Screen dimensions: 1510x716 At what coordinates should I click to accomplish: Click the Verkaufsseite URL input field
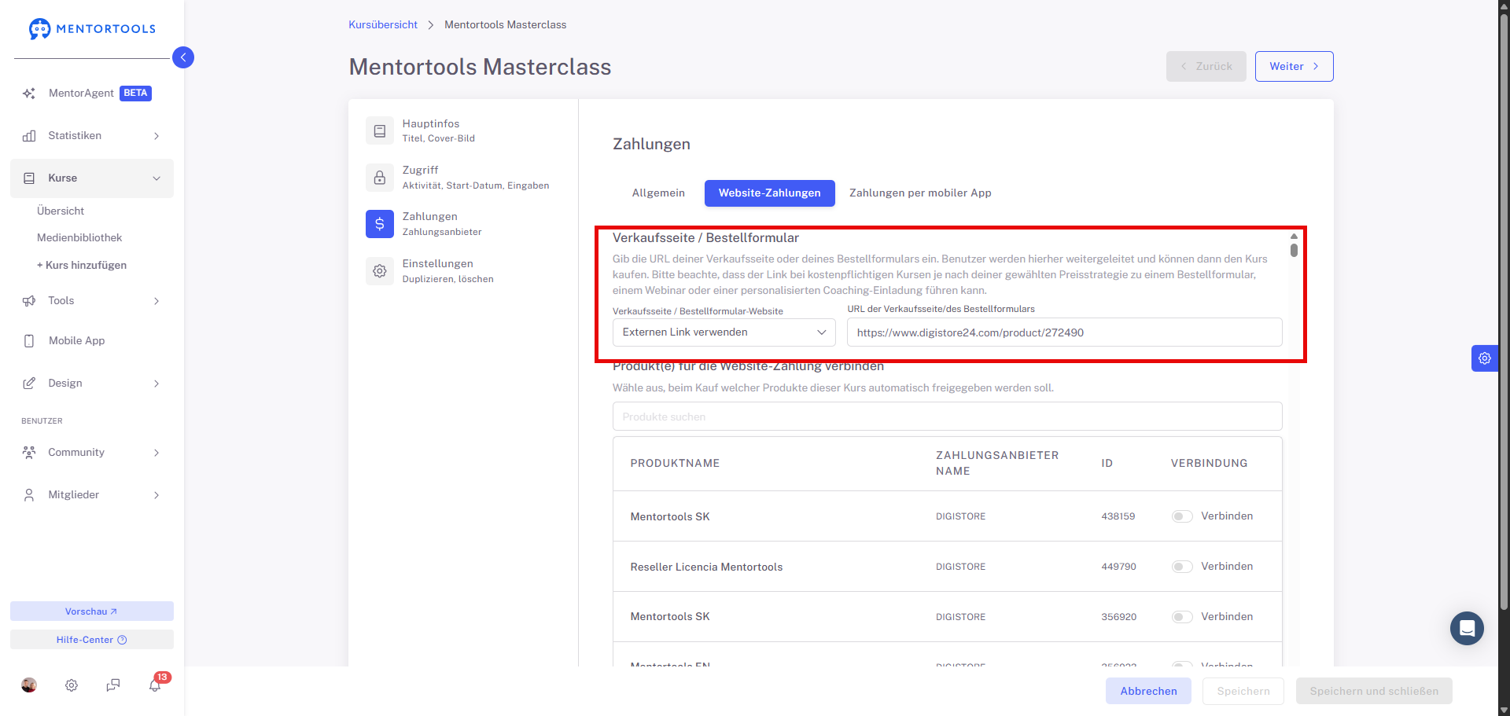click(x=1064, y=332)
